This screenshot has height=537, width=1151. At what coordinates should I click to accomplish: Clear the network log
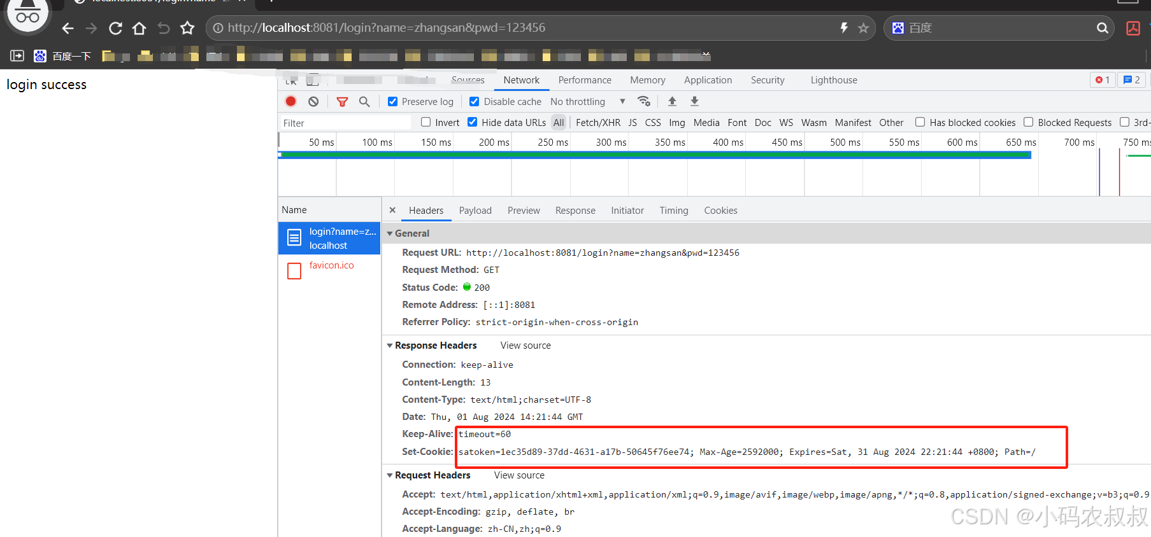[x=313, y=101]
